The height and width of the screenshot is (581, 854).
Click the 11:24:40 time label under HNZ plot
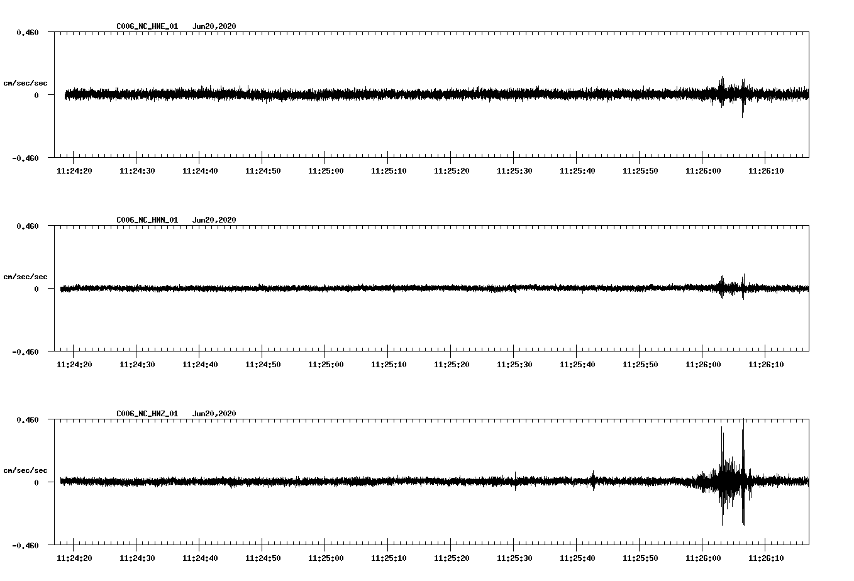(200, 558)
